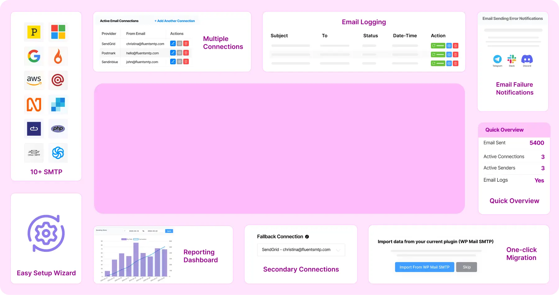Screen dimensions: 559x295
Task: View the first email log entry
Action: [x=449, y=46]
